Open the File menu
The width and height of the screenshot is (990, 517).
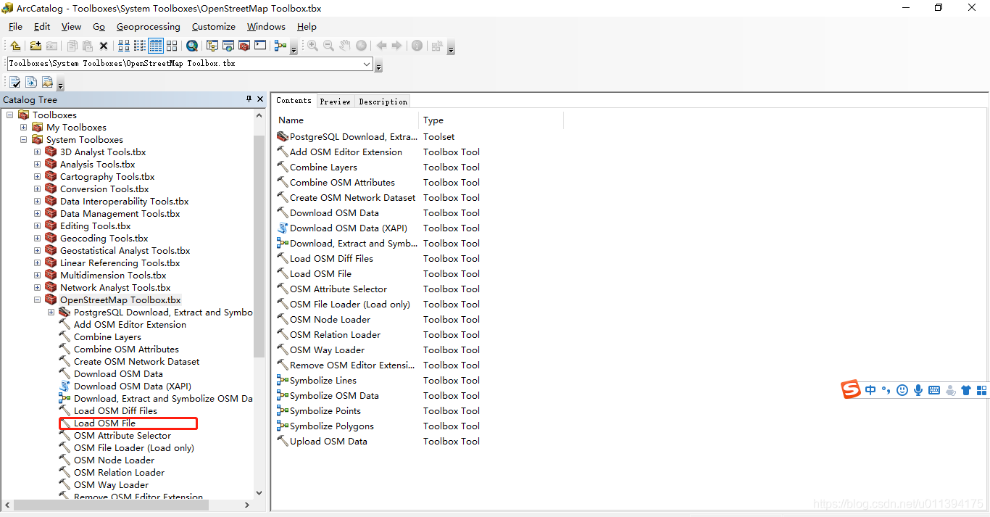(x=15, y=27)
